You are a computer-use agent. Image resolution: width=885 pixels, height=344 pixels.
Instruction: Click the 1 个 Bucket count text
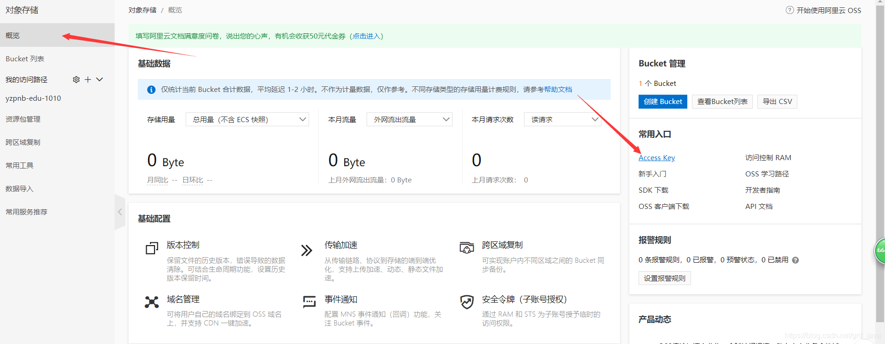[657, 84]
